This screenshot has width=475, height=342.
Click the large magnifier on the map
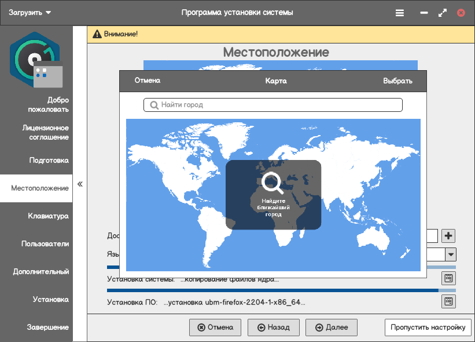273,183
